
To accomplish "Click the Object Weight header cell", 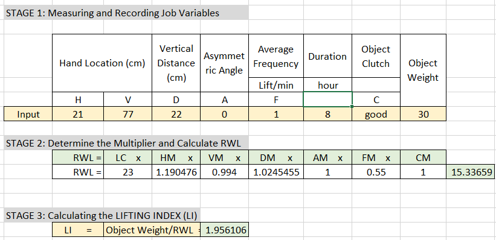I will 423,71.
